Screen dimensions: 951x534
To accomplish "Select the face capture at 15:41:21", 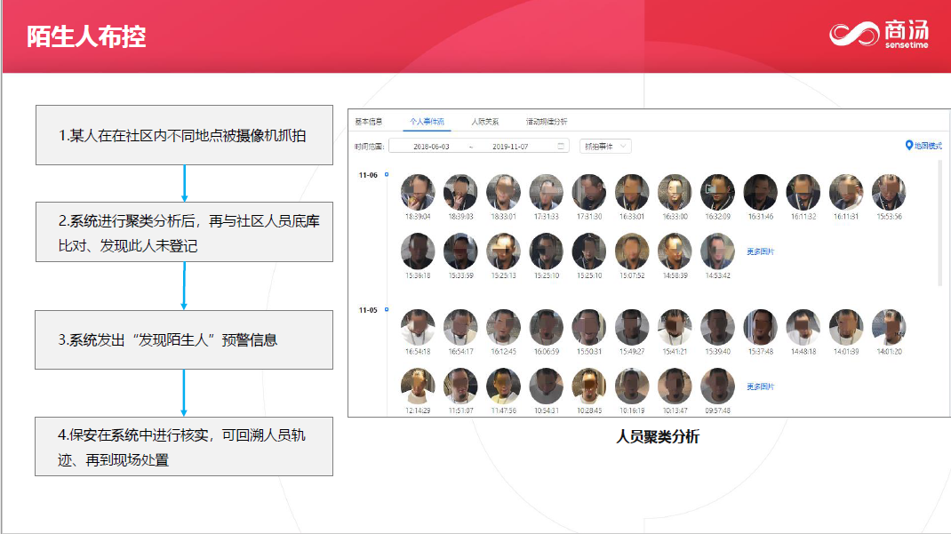I will tap(675, 327).
